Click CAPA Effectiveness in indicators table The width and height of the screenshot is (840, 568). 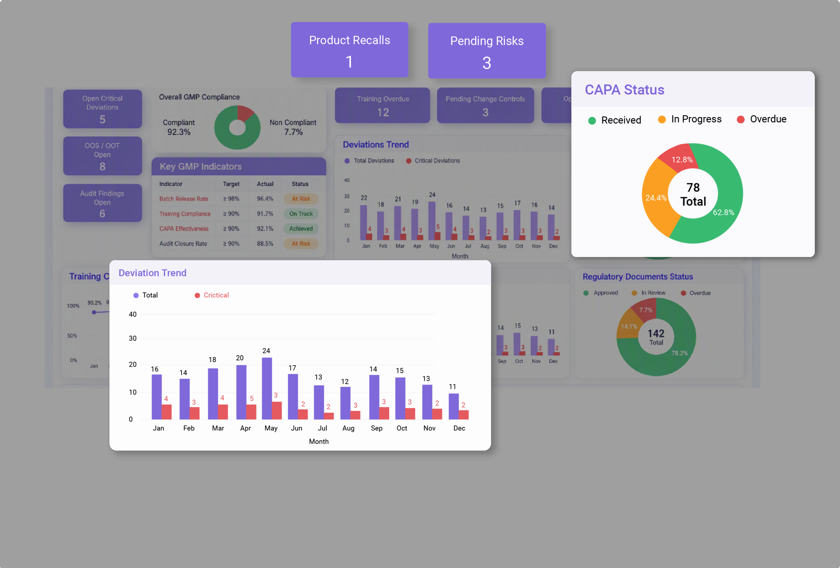pos(184,229)
